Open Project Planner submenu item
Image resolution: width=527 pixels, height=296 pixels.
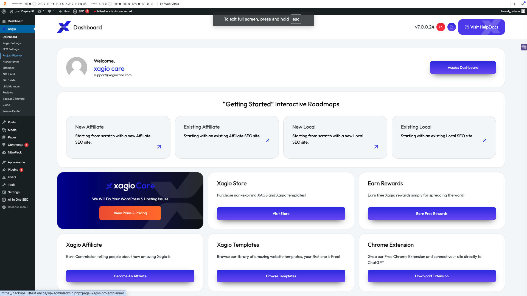pyautogui.click(x=12, y=55)
